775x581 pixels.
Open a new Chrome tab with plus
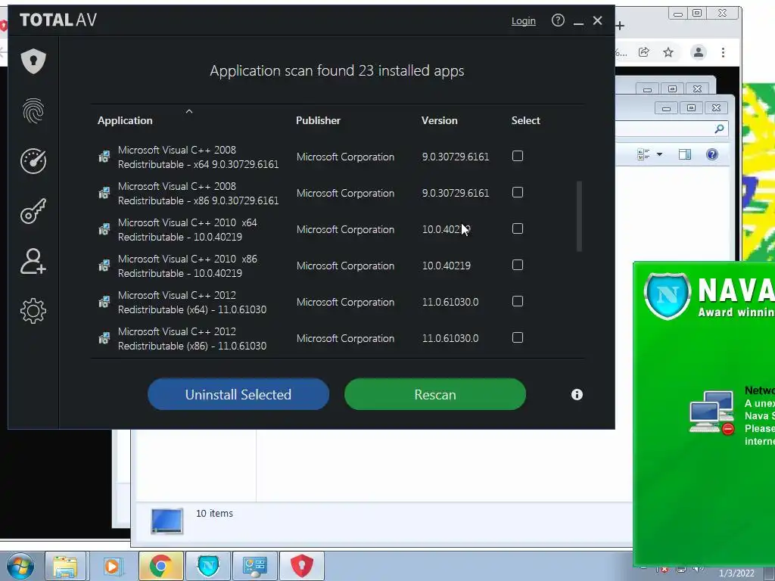[620, 26]
